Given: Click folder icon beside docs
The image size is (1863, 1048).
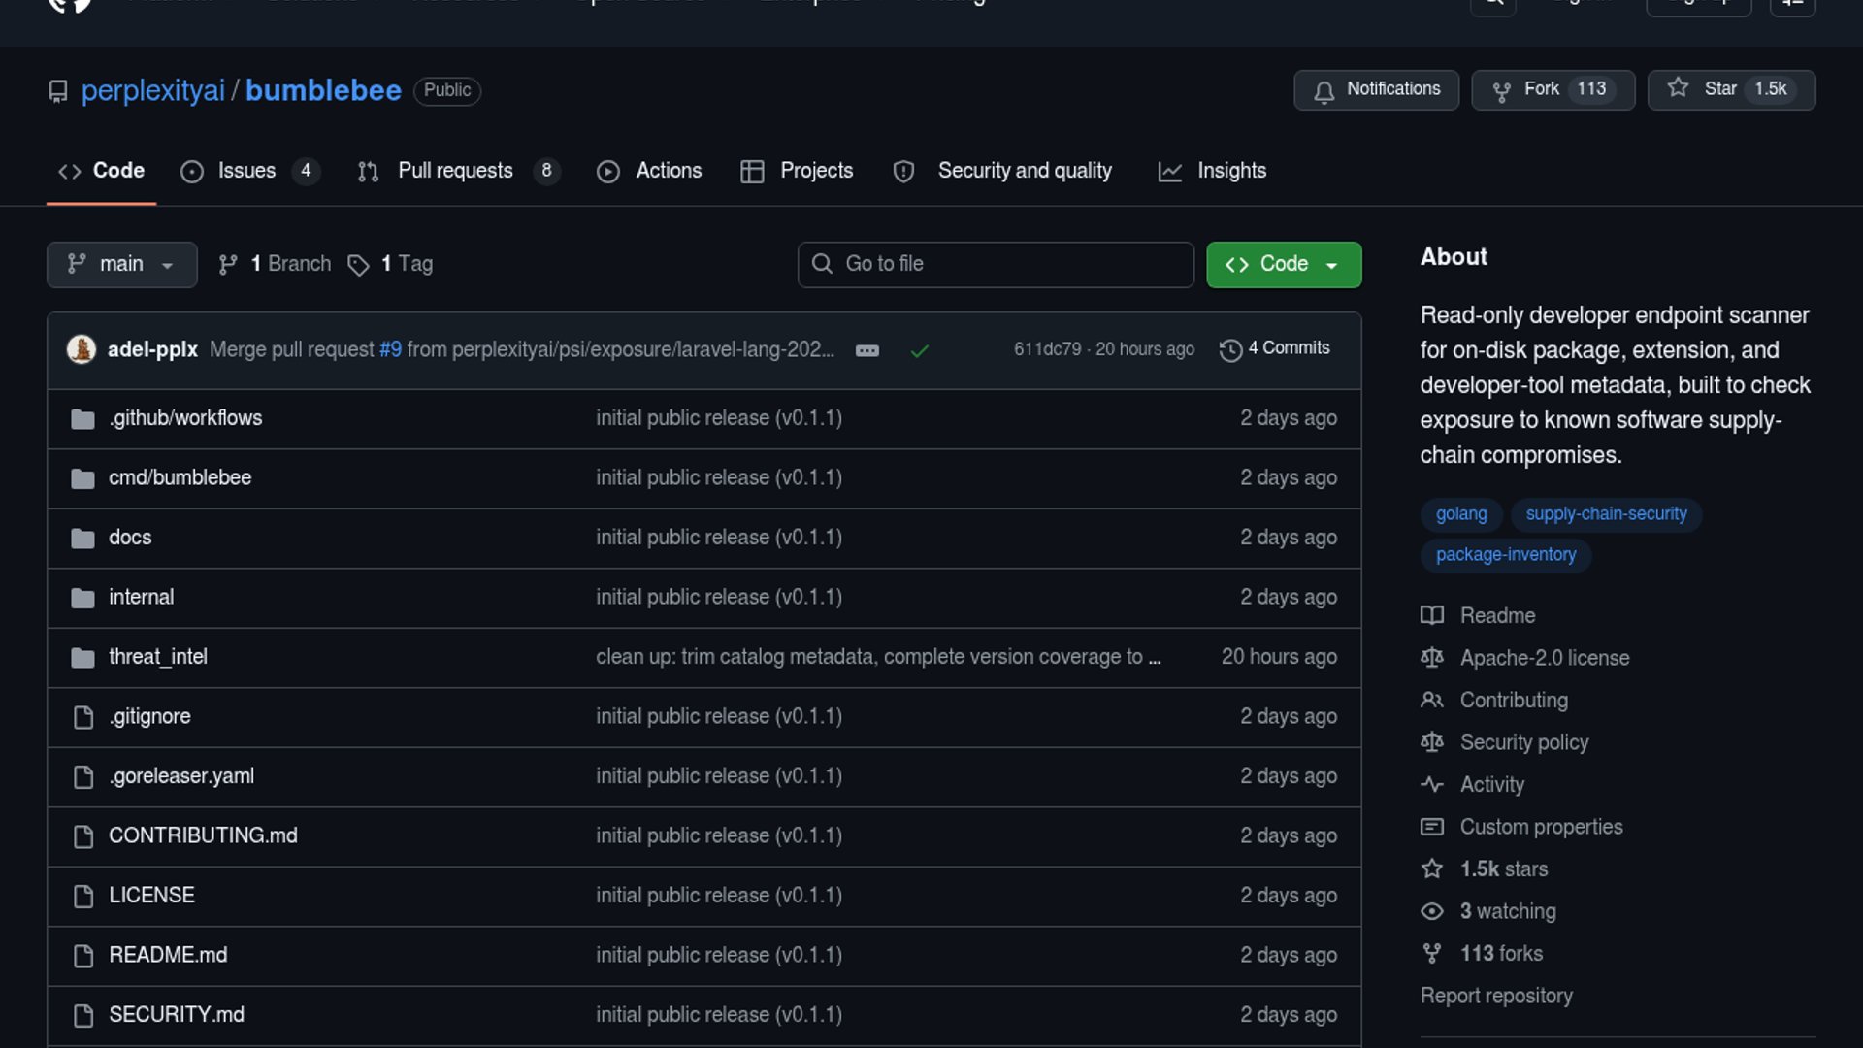Looking at the screenshot, I should (82, 539).
